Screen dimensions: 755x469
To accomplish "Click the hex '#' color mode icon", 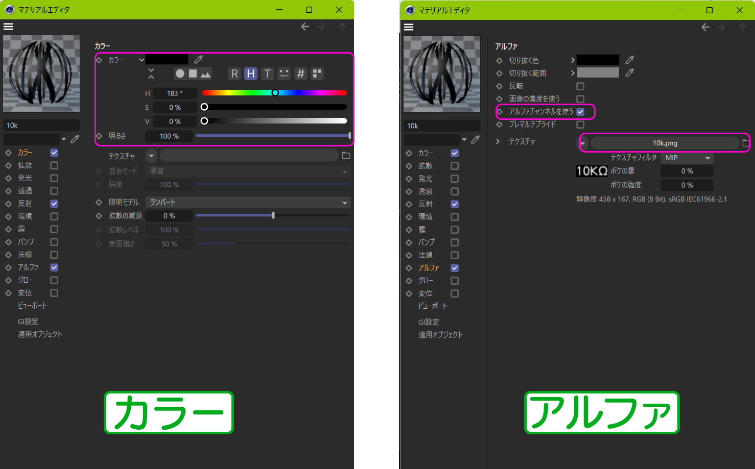I will pos(300,73).
